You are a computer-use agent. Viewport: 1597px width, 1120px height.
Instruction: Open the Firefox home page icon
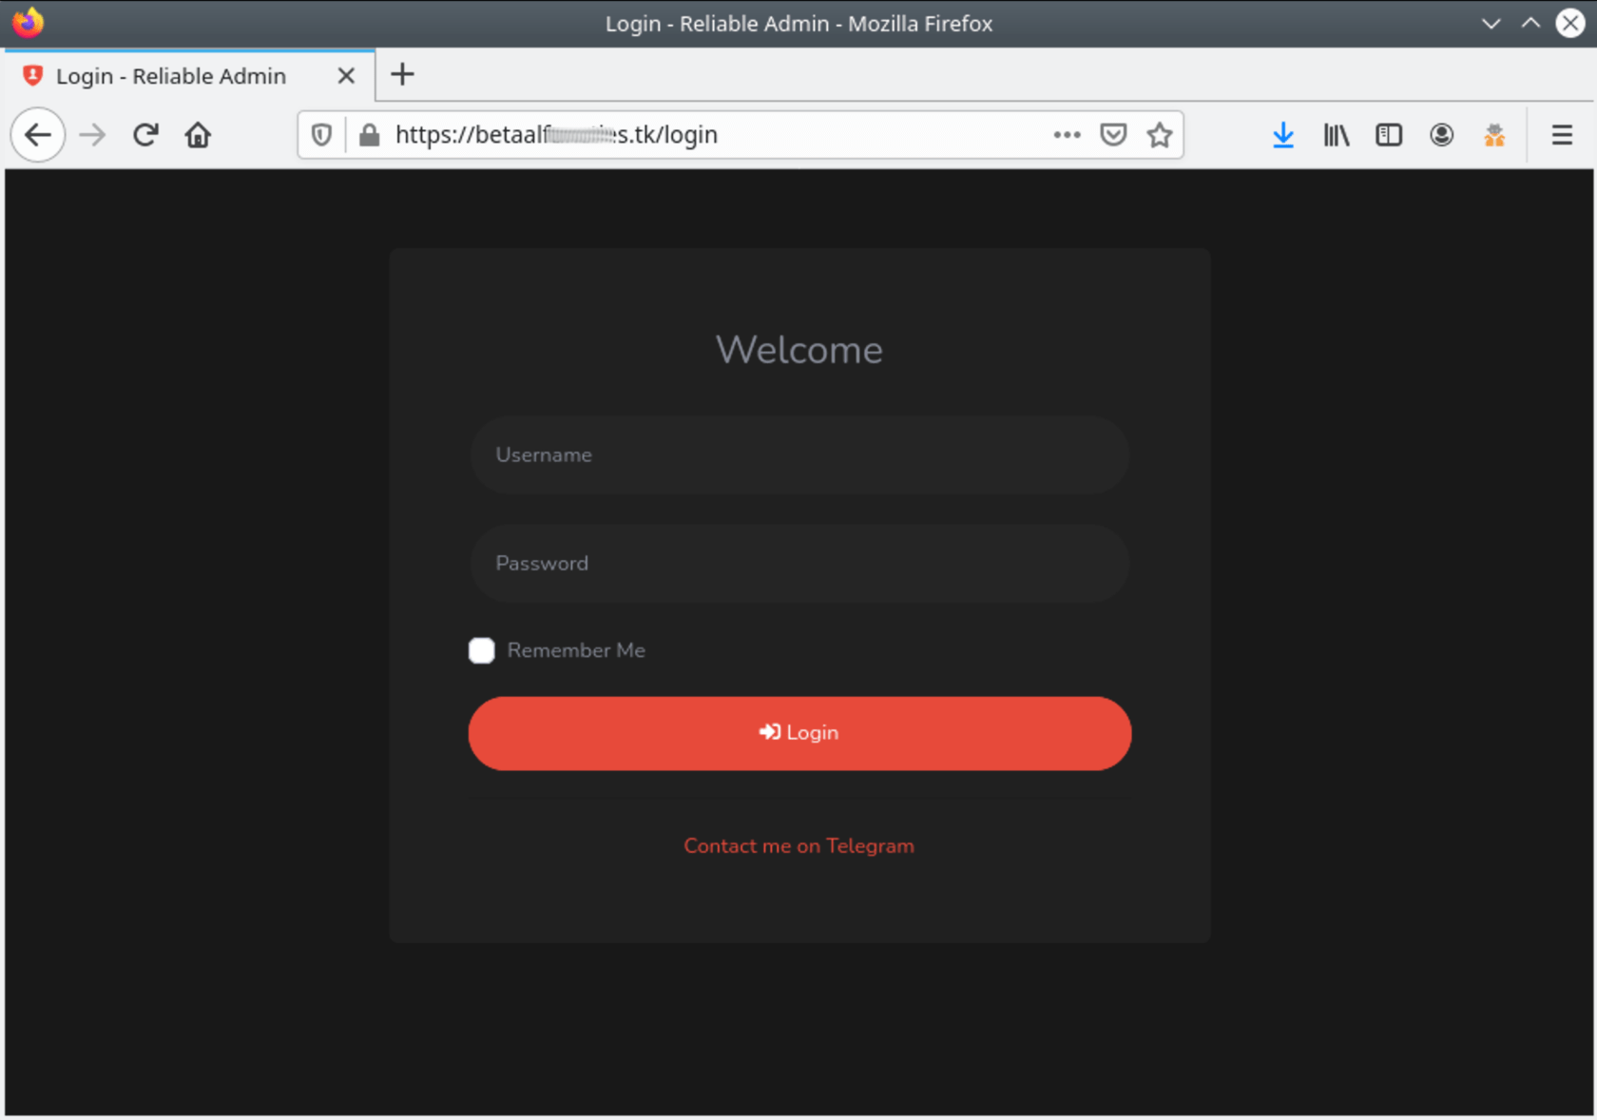[x=198, y=134]
